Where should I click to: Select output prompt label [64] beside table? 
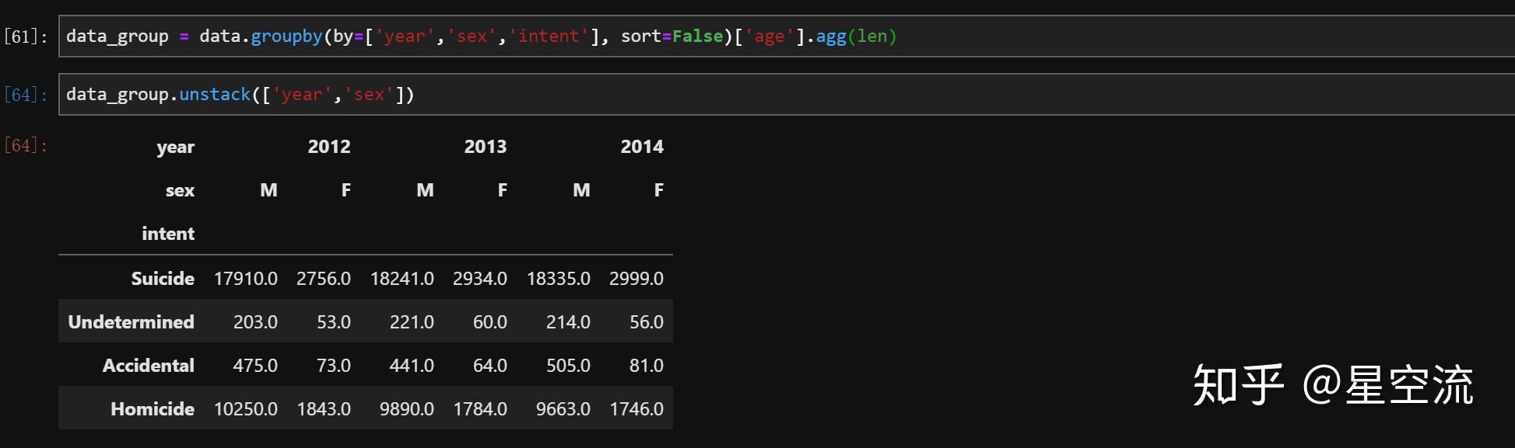click(26, 145)
